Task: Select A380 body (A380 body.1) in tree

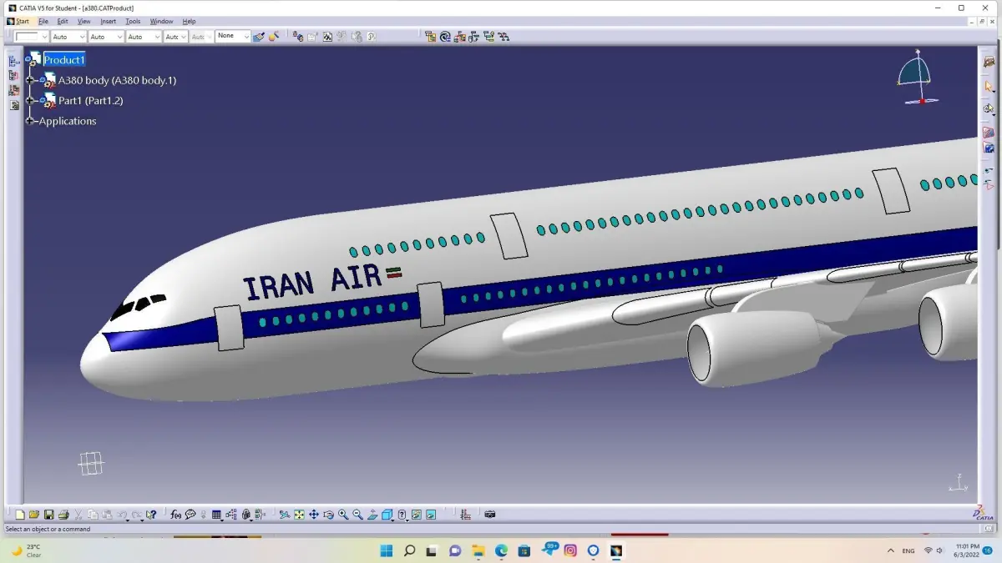Action: [117, 80]
